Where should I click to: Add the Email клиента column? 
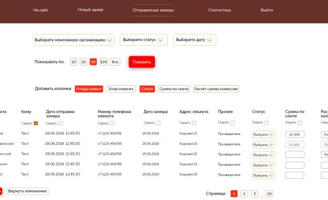pos(121,89)
